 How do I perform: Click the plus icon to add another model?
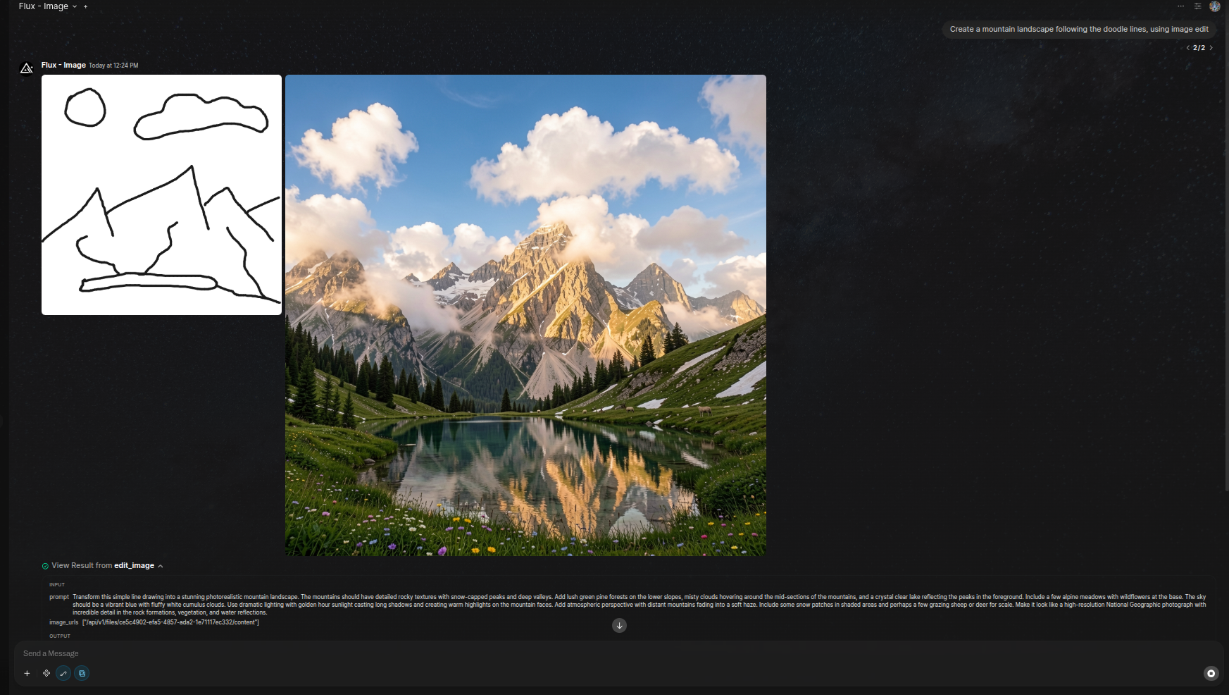(86, 6)
